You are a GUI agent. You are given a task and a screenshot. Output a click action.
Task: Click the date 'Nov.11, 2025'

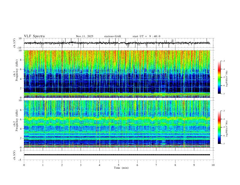coord(85,36)
